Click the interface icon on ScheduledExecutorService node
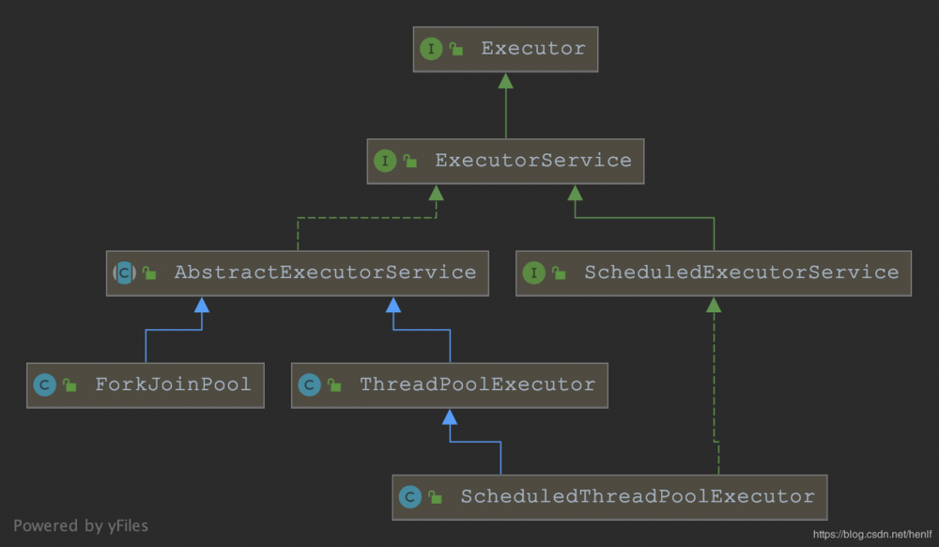Screen dimensions: 939x547 pos(536,273)
